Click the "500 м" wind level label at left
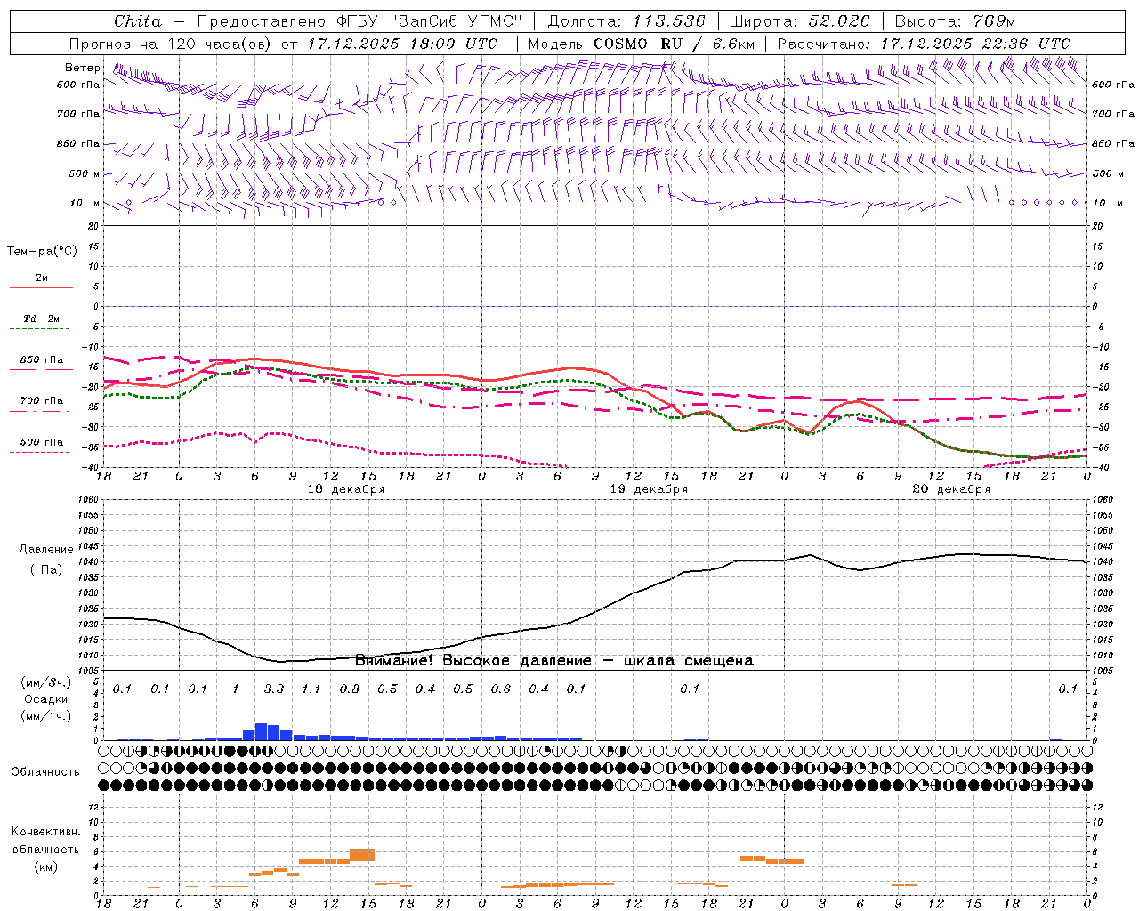Viewport: 1139px width, 911px height. pos(85,173)
